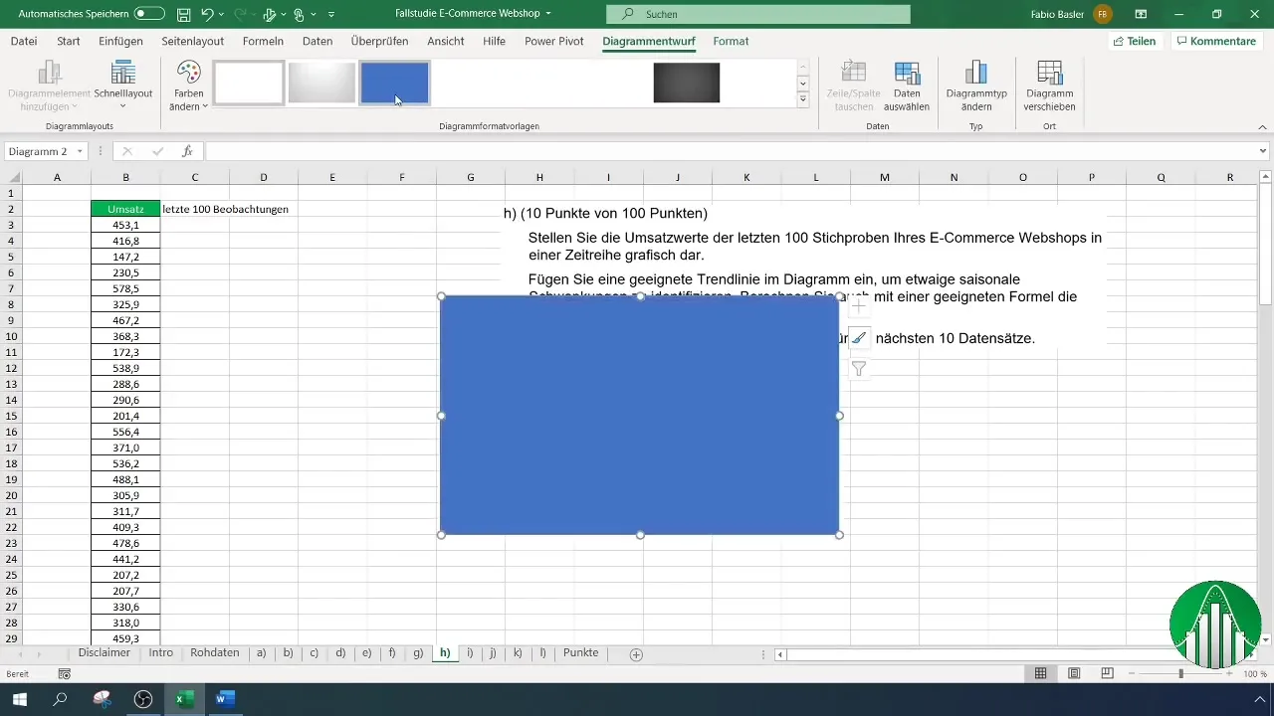Click the macro recording icon in status bar

(65, 674)
